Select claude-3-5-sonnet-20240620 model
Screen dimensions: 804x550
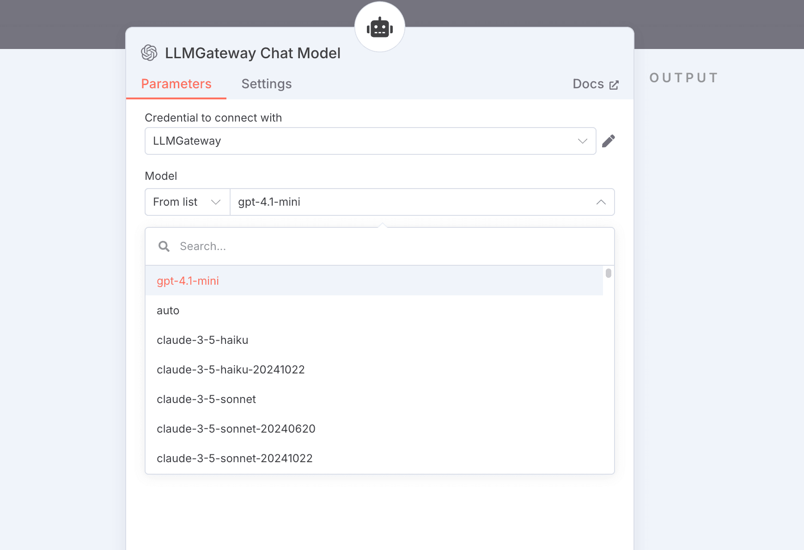(236, 429)
